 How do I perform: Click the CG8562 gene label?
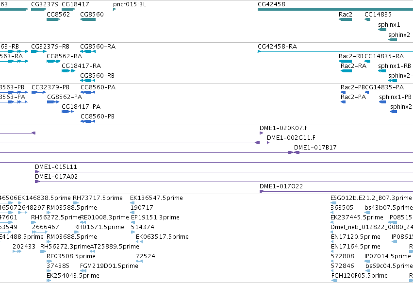58,14
